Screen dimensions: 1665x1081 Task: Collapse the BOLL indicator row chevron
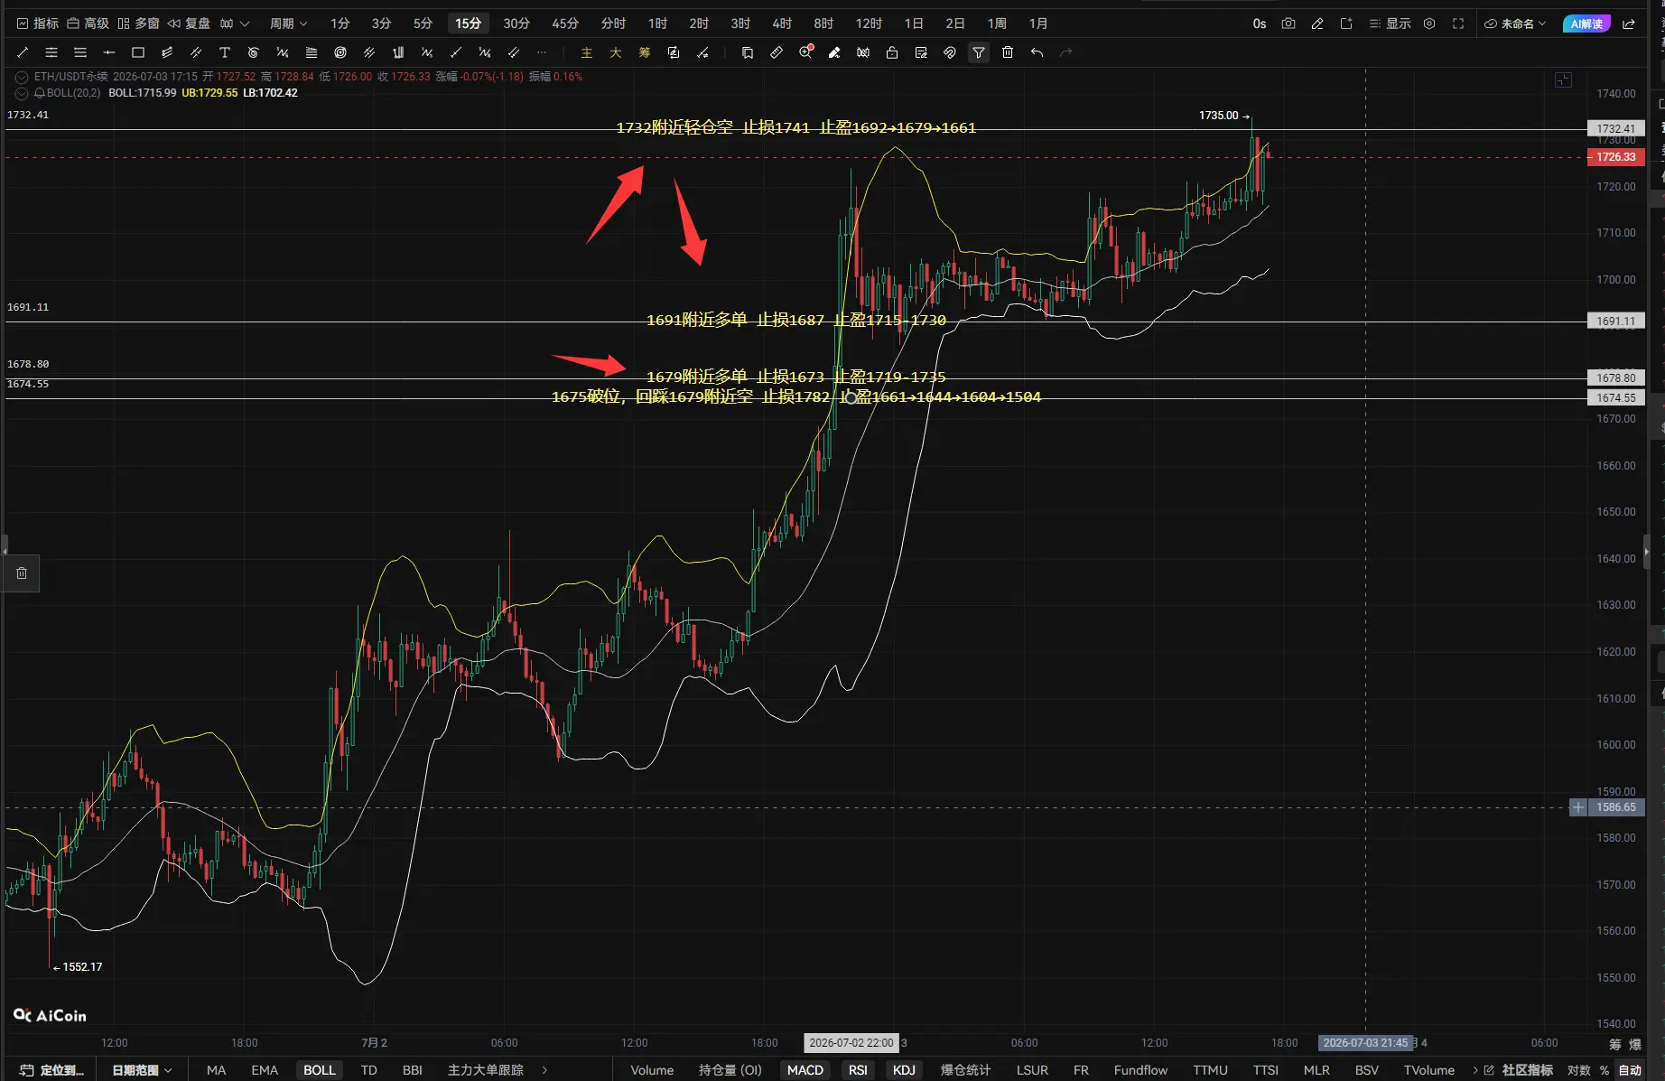click(22, 93)
